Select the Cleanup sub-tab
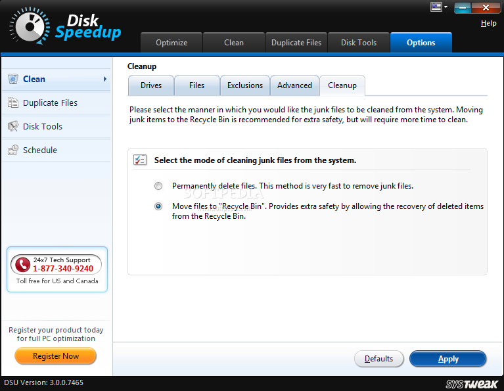Viewport: 504px width, 391px height. [x=342, y=85]
